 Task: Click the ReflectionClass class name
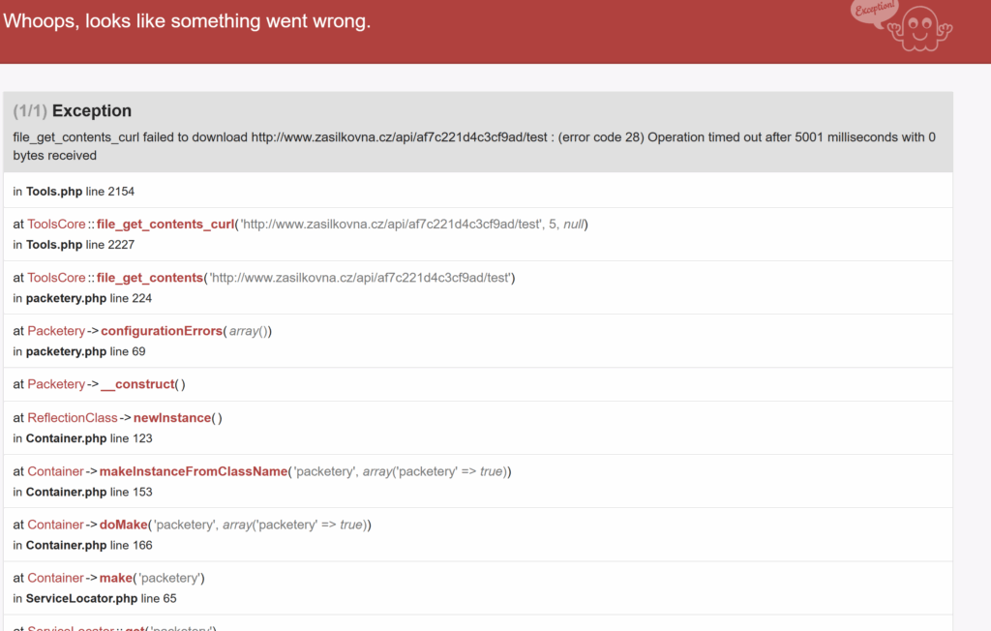[x=73, y=418]
